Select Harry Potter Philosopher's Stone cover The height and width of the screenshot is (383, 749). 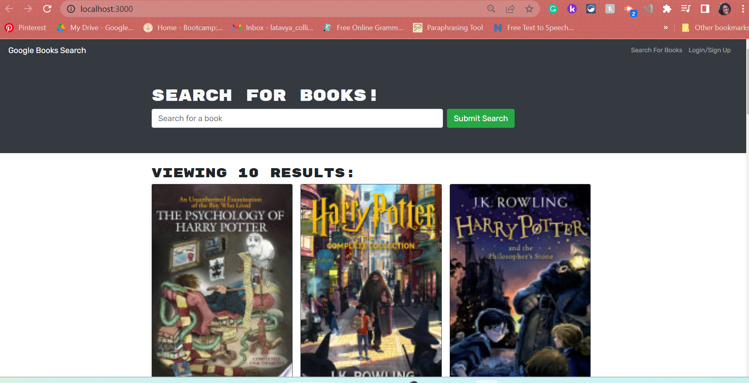pyautogui.click(x=520, y=280)
